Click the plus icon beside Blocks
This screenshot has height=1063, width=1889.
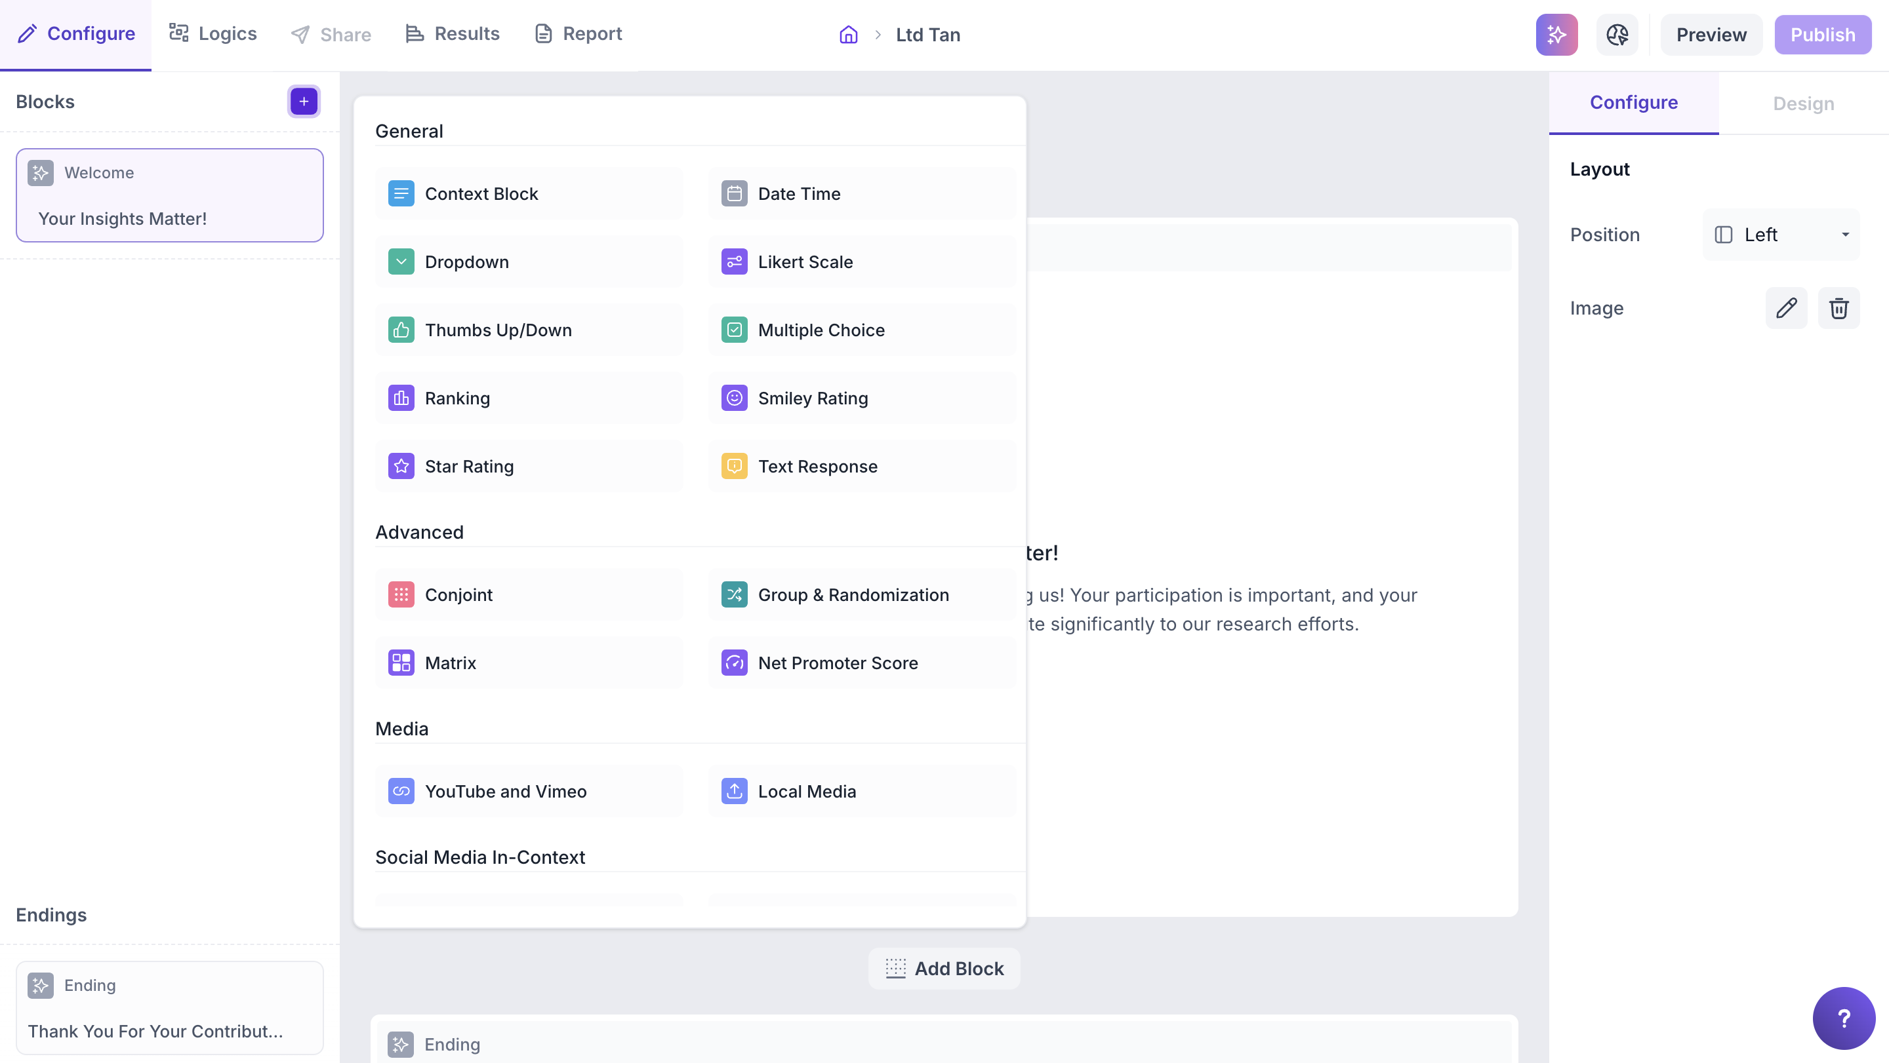[x=304, y=102]
